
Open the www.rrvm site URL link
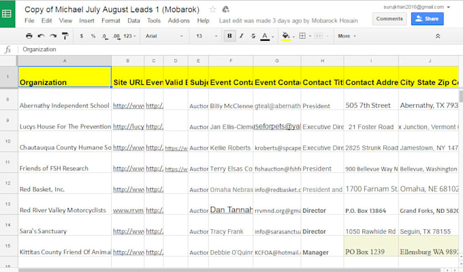click(x=128, y=210)
